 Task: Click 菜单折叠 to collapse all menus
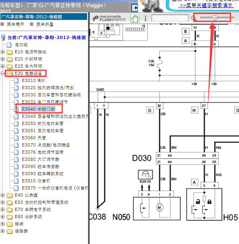[45, 24]
